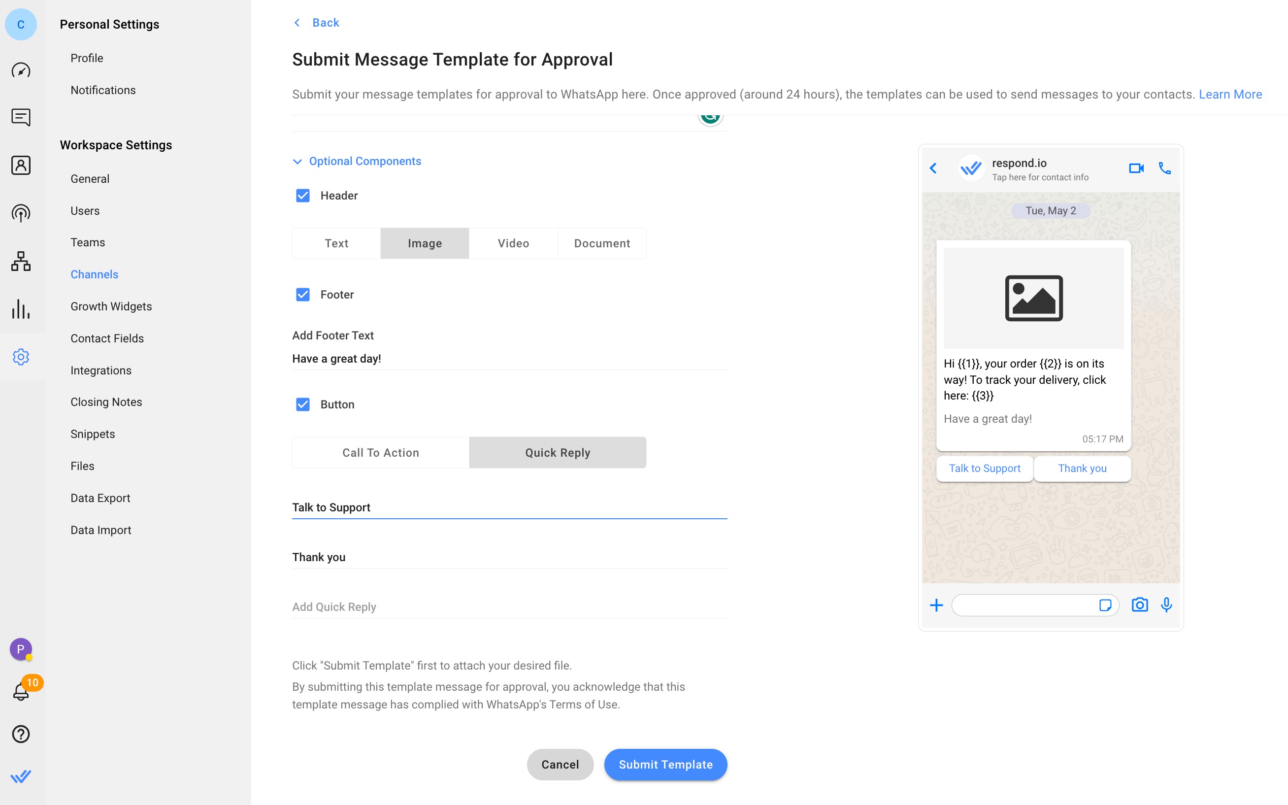Viewport: 1288px width, 805px height.
Task: Click the Learn More link
Action: (x=1230, y=94)
